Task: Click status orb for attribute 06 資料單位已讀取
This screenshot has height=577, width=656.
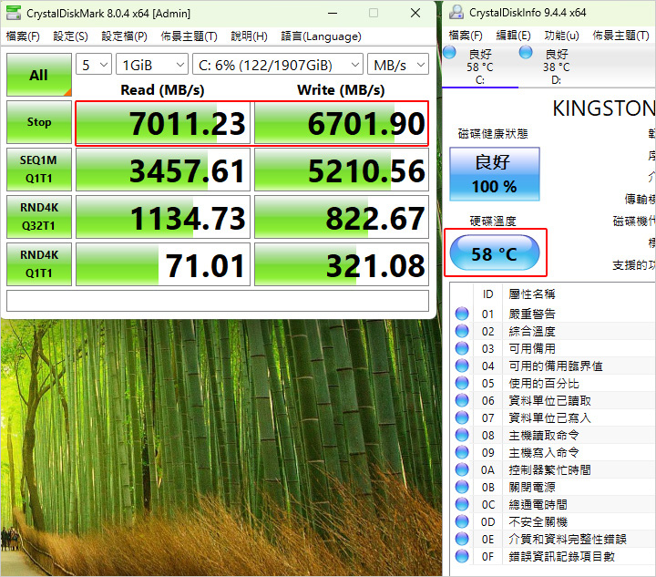Action: 462,400
